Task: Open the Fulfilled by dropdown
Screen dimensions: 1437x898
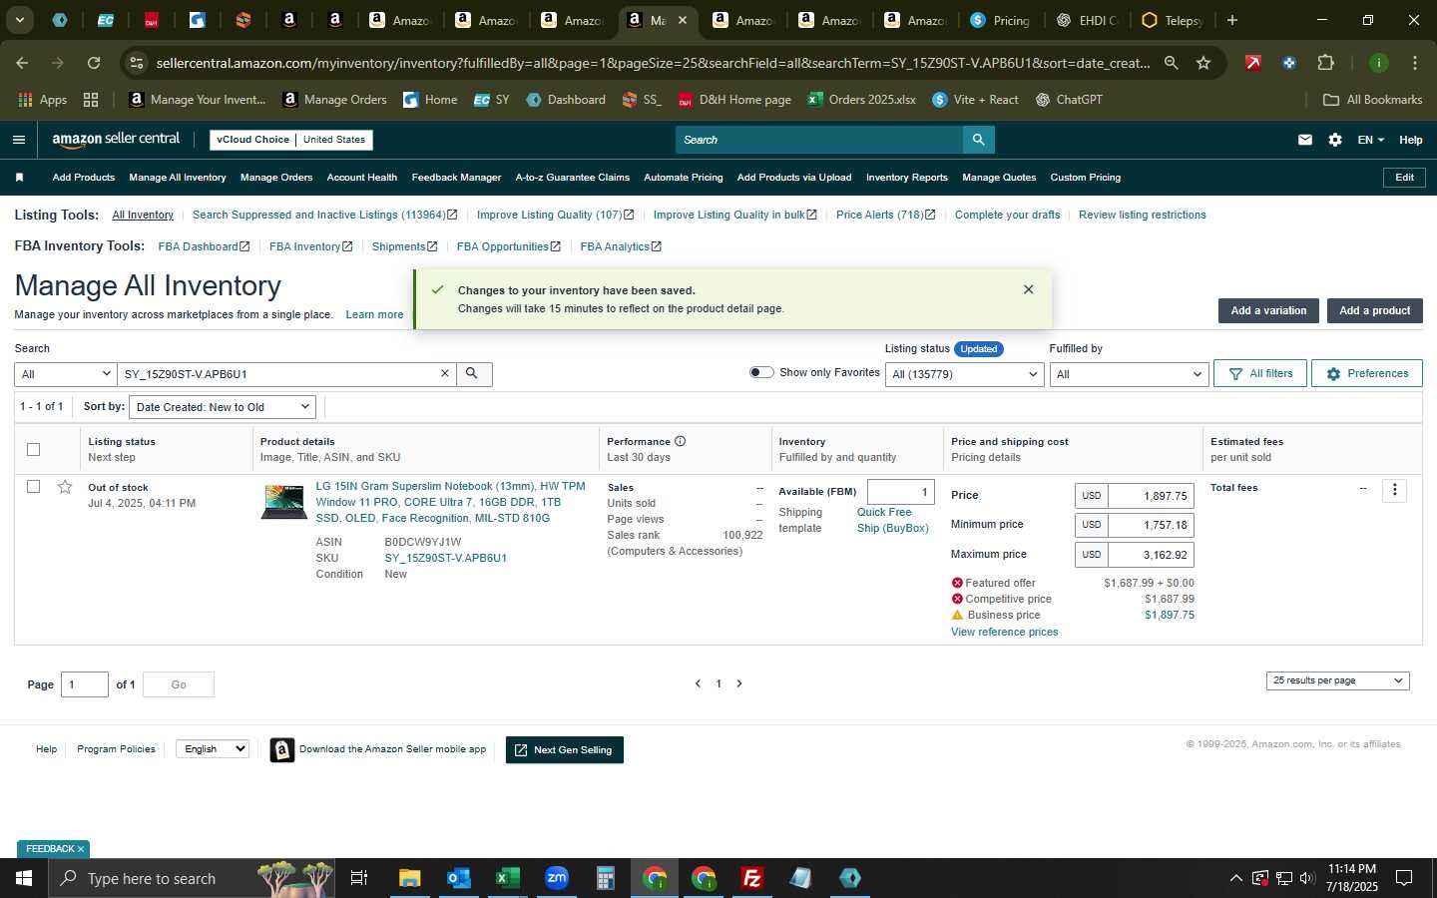Action: [x=1129, y=374]
